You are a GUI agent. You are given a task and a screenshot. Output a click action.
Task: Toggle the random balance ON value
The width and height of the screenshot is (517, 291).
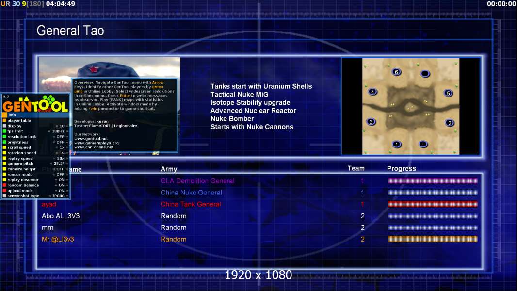(x=62, y=185)
